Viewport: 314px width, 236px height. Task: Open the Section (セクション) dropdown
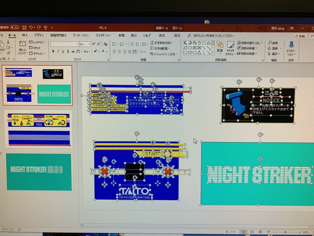pyautogui.click(x=37, y=53)
